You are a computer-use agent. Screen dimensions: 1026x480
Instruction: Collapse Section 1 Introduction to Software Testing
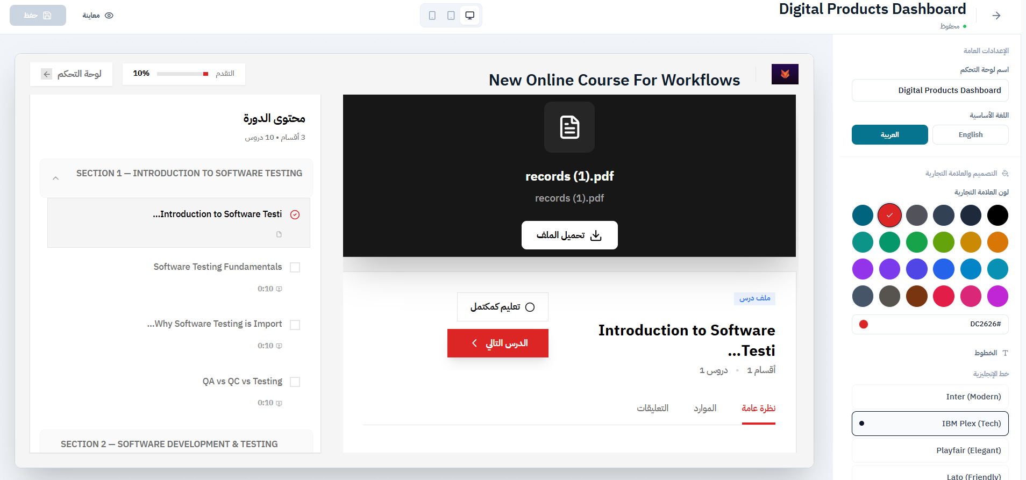pos(176,178)
